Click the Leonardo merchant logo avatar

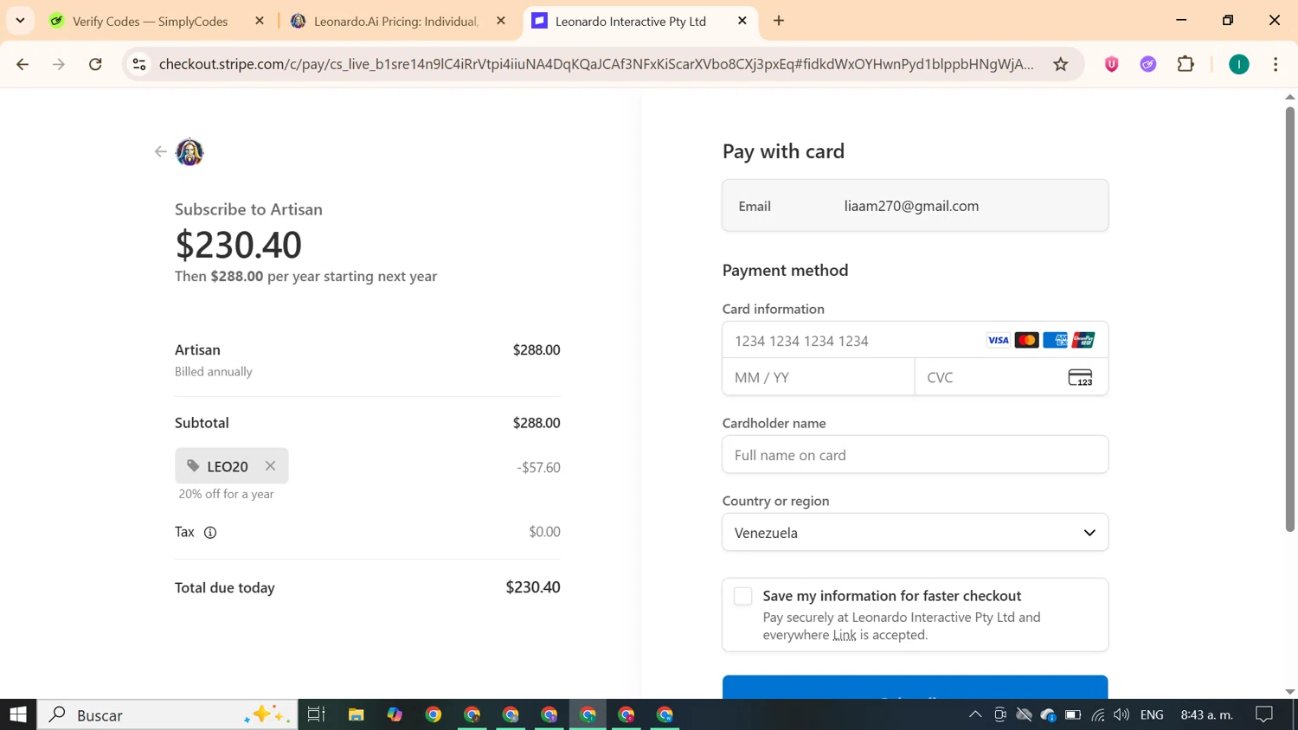[190, 152]
